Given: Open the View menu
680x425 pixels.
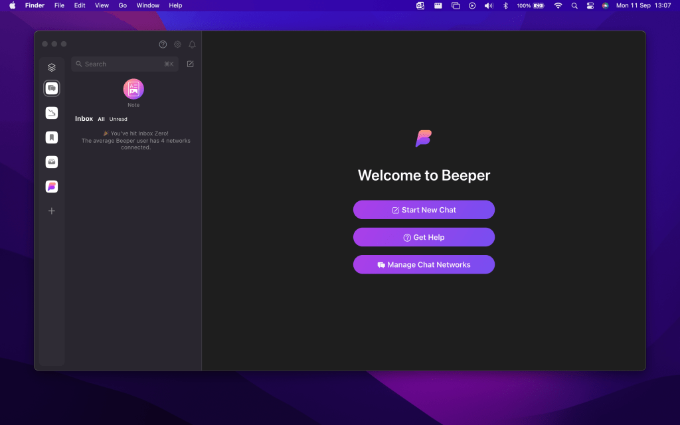Looking at the screenshot, I should [x=102, y=5].
